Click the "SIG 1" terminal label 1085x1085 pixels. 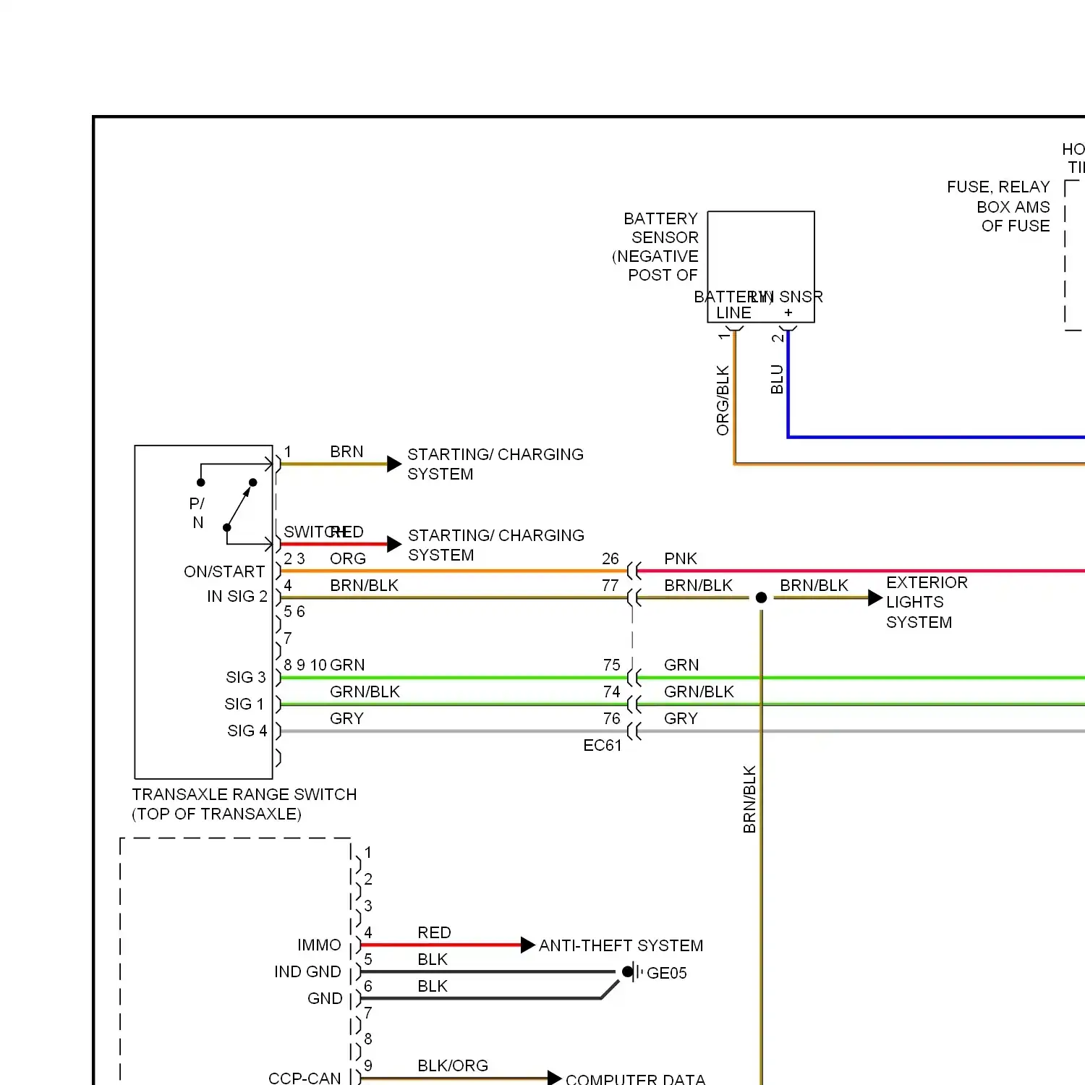[x=244, y=704]
